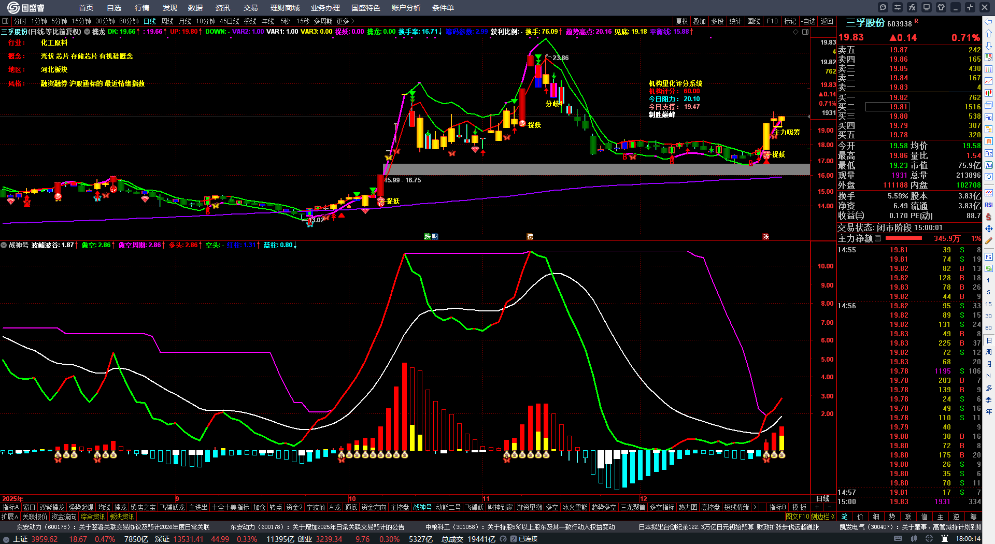Viewport: 995px width, 544px height.
Task: Click the keyboard icon in status bar
Action: (x=898, y=539)
